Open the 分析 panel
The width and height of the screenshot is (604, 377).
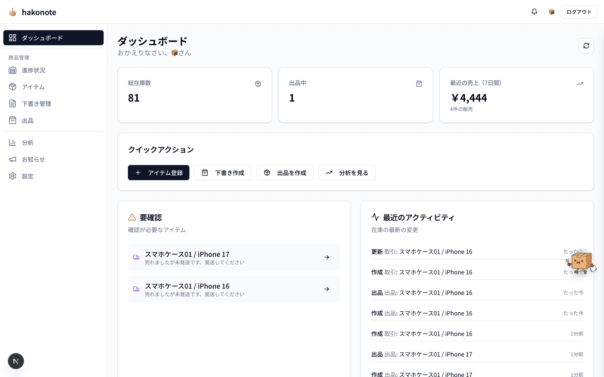[x=27, y=143]
